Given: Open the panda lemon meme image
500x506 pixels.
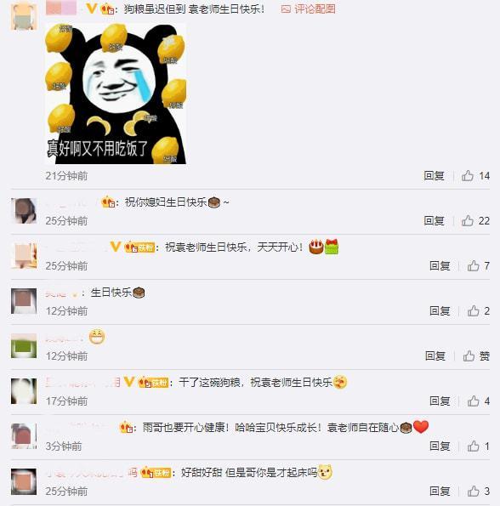Looking at the screenshot, I should click(x=116, y=94).
